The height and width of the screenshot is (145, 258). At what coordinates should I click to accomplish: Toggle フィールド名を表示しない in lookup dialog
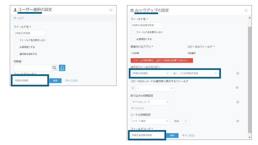133,32
